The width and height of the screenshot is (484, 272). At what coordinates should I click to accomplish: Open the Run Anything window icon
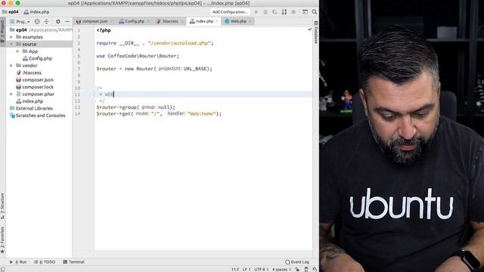pos(305,12)
